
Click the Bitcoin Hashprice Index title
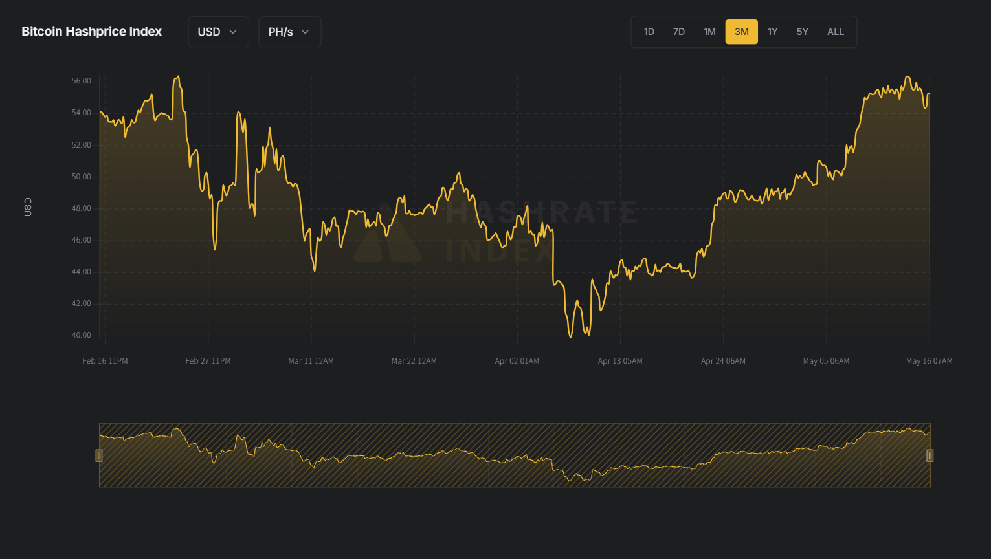pos(92,32)
